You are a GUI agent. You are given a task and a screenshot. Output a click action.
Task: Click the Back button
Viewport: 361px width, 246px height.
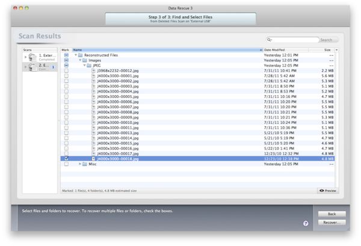(332, 214)
